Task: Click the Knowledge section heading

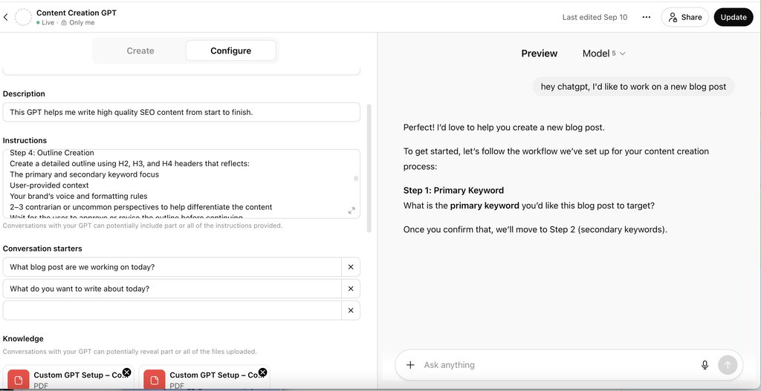Action: pyautogui.click(x=23, y=338)
